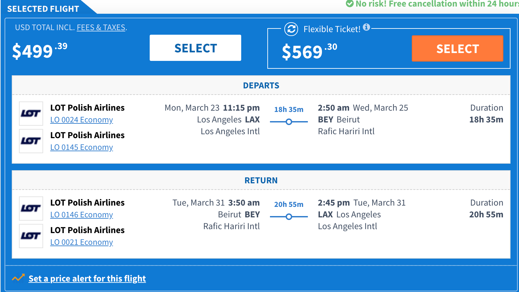
Task: Click the Flexible Ticket info icon
Action: tap(366, 27)
